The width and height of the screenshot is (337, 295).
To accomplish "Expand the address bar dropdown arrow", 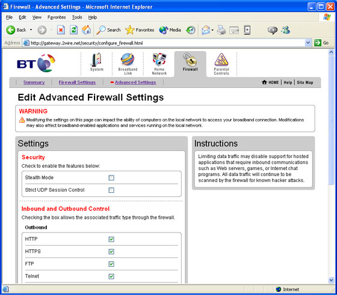I will pos(308,43).
